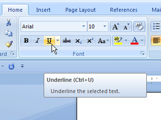161x120 pixels.
Task: Toggle Strikethrough formatting
Action: tap(67, 41)
